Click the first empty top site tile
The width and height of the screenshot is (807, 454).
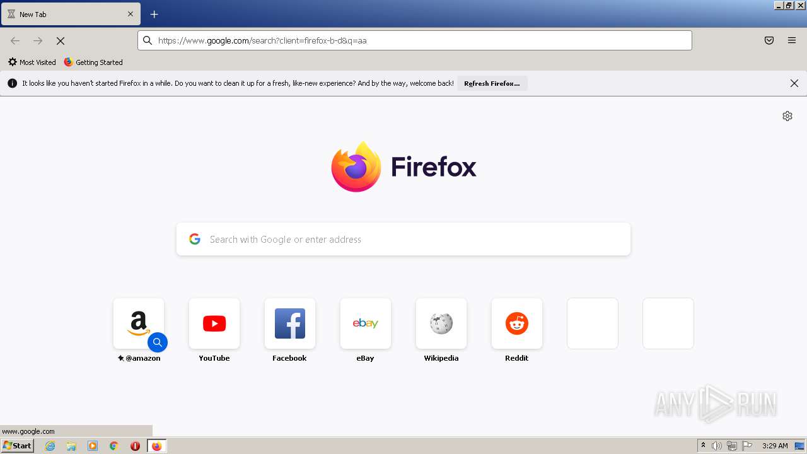coord(593,323)
